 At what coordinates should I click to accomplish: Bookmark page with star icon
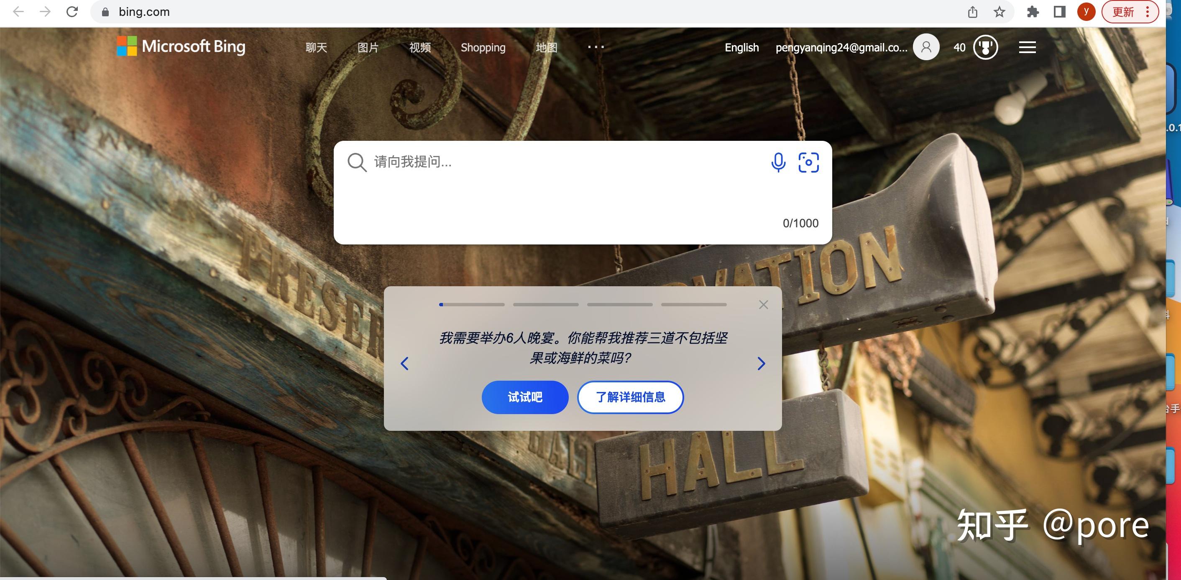[x=1000, y=12]
